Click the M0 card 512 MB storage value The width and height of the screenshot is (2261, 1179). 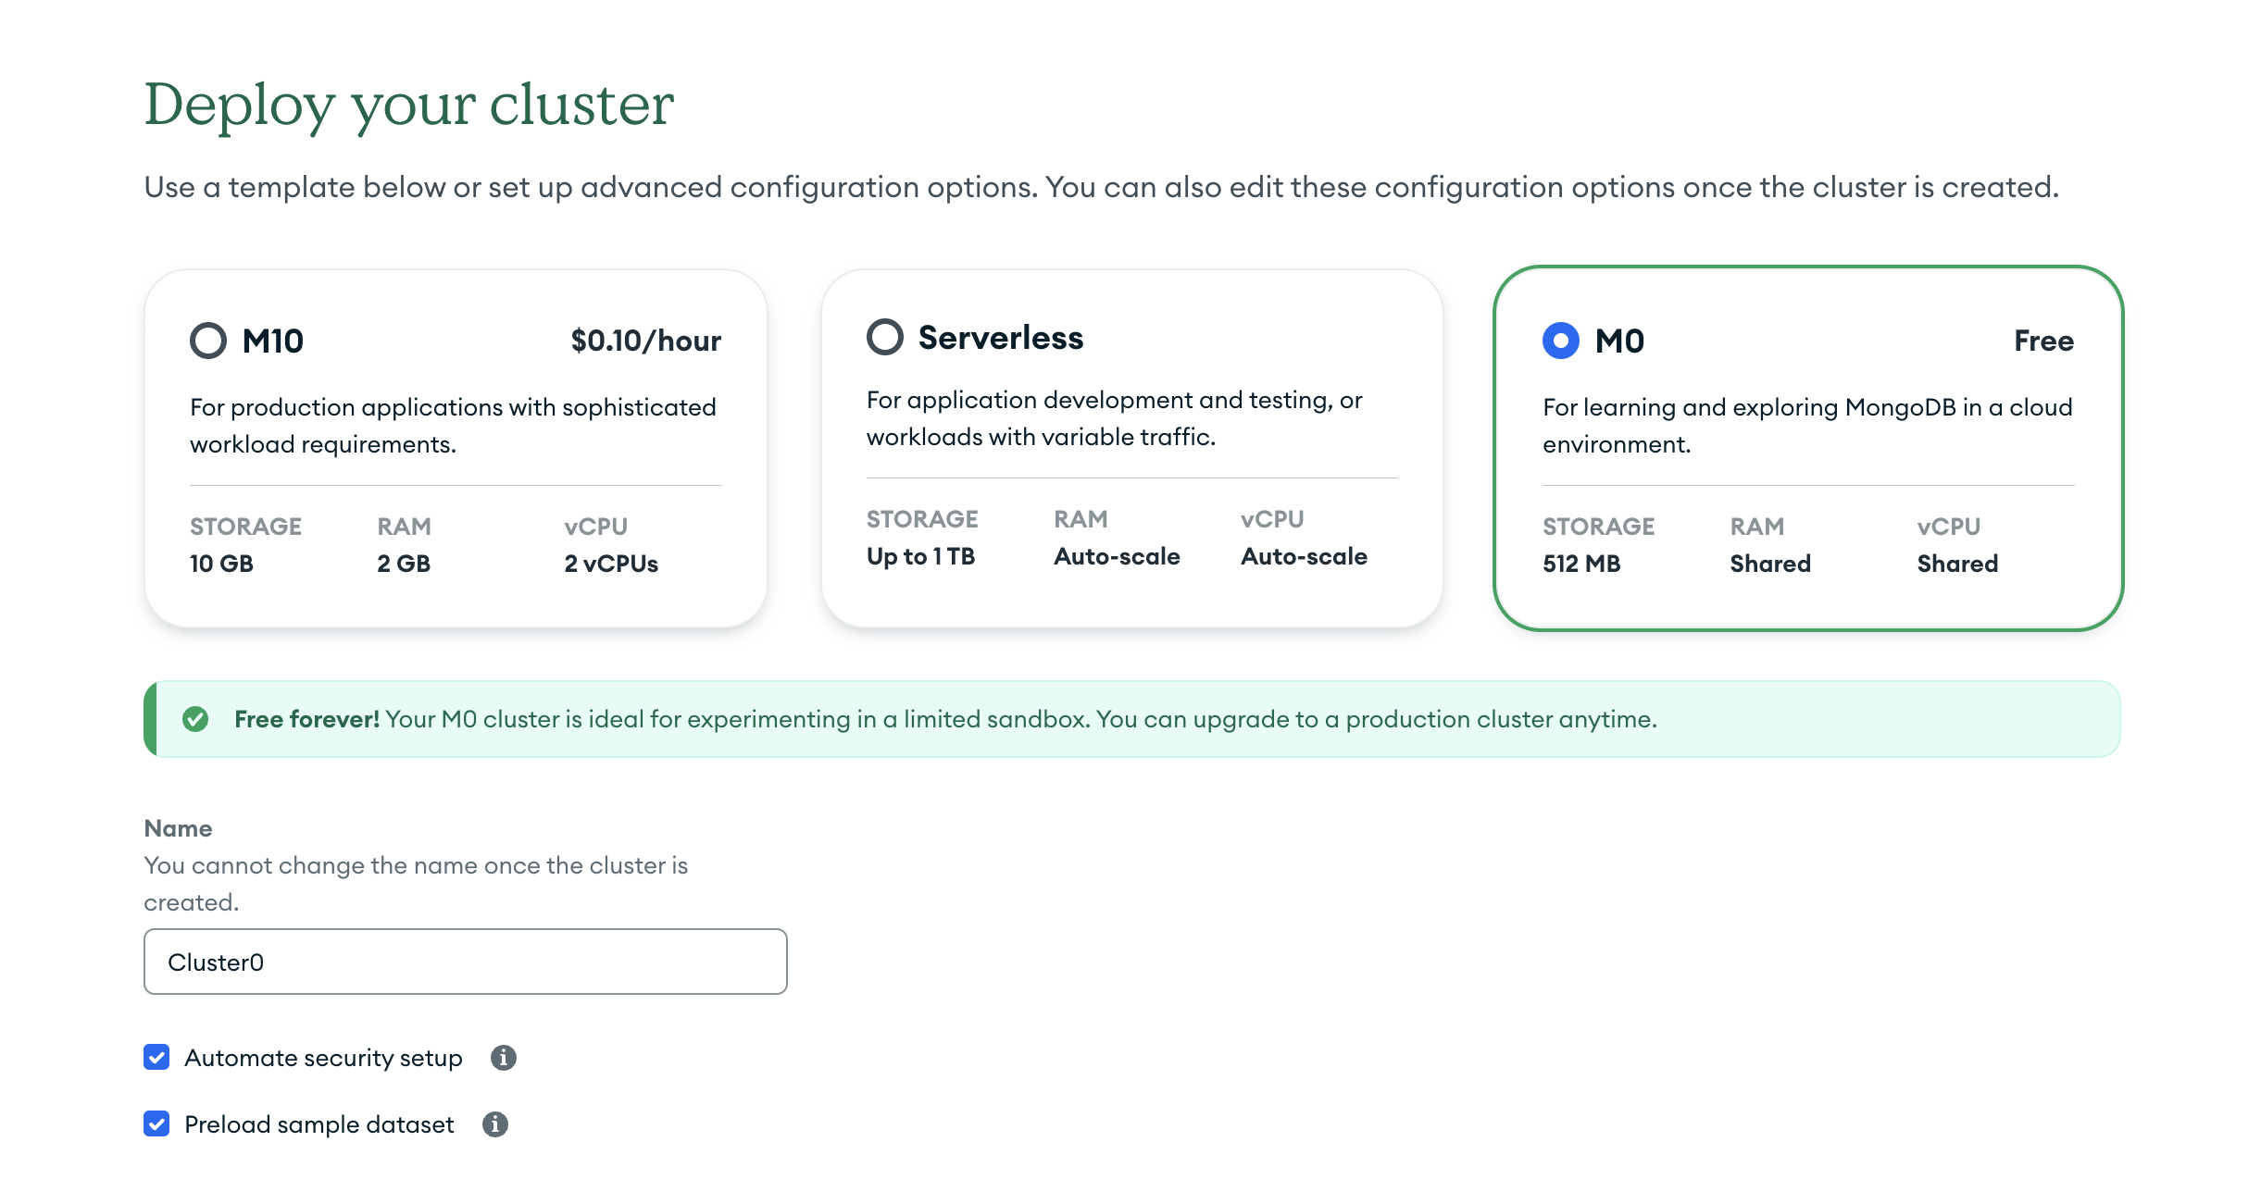coord(1580,564)
